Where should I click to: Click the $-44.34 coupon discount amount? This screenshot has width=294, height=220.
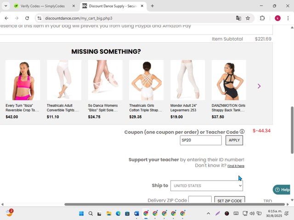(x=261, y=131)
